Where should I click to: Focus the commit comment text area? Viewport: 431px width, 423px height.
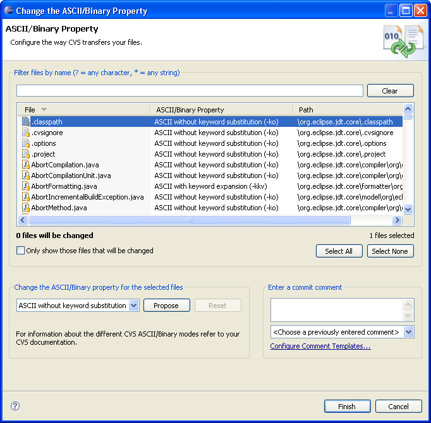click(x=337, y=310)
